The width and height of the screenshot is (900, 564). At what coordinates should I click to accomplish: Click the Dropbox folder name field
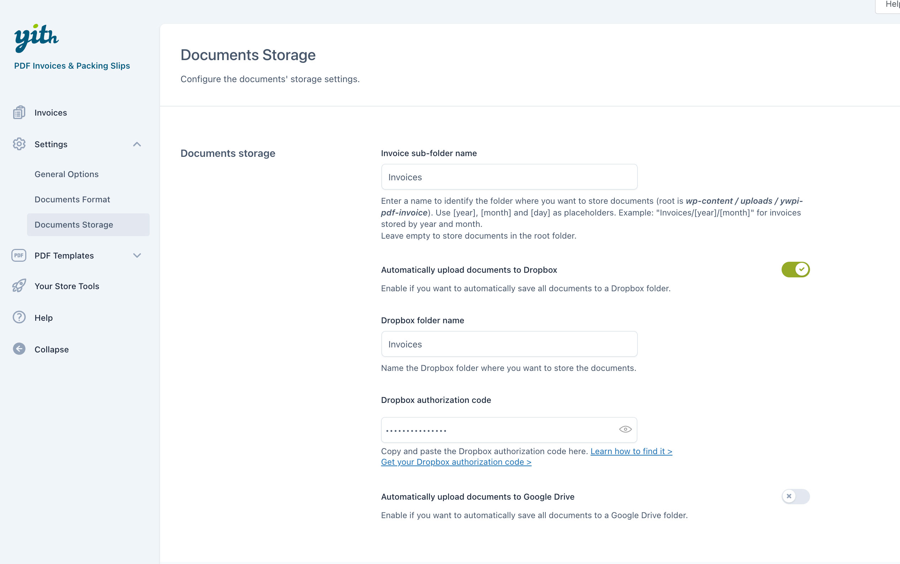point(509,344)
